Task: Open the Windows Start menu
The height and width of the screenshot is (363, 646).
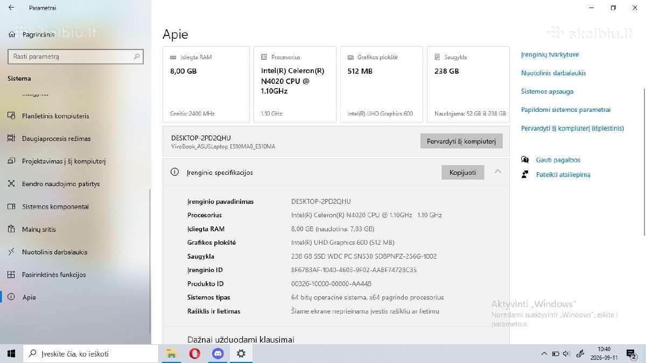Action: [x=11, y=353]
